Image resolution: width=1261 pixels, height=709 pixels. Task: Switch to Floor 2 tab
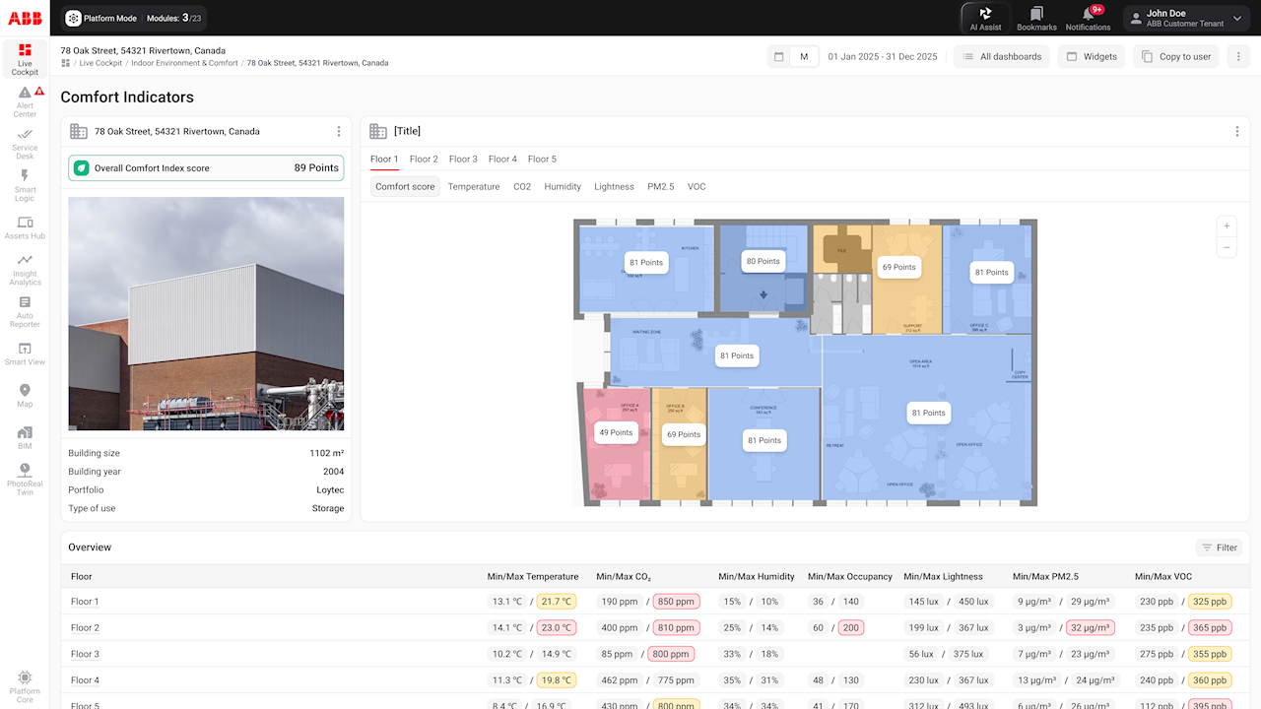click(x=424, y=159)
